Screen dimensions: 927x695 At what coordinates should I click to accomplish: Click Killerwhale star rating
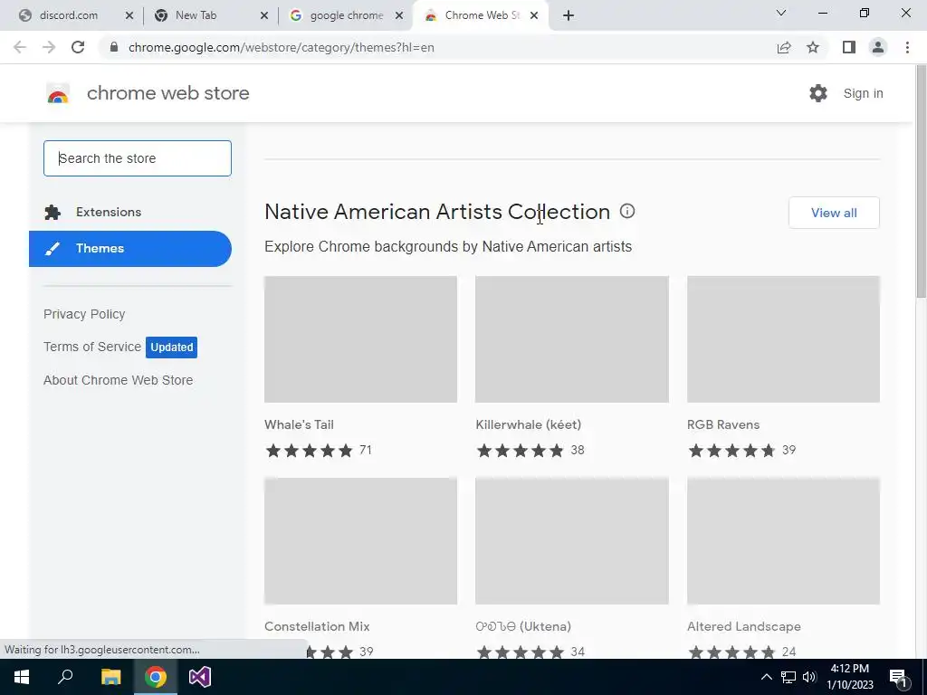[521, 451]
